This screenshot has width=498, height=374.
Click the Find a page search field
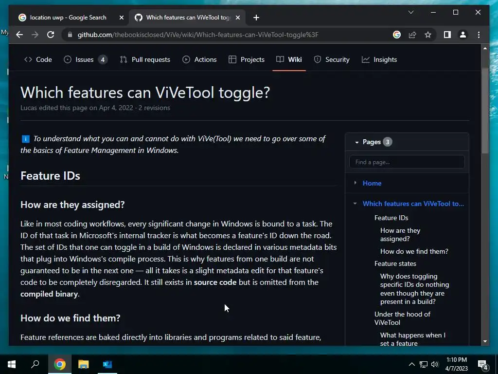407,162
